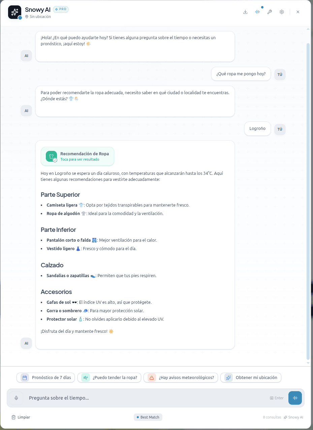
Task: Select the Pronóstico de 7 días suggestion
Action: pos(46,377)
